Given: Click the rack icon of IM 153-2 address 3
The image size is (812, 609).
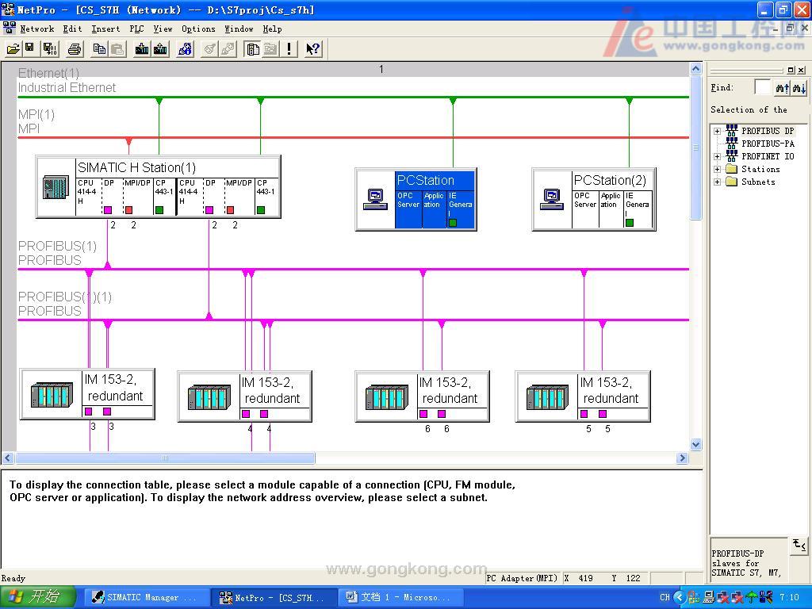Looking at the screenshot, I should [52, 395].
